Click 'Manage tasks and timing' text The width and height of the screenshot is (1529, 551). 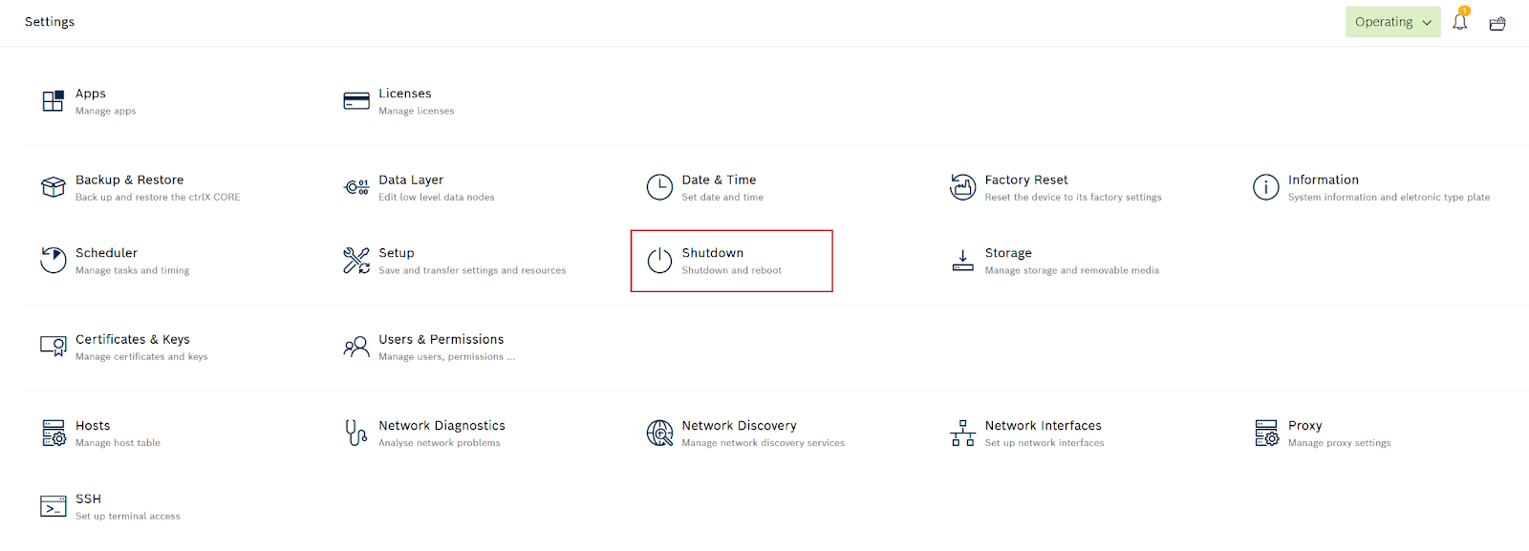[133, 270]
